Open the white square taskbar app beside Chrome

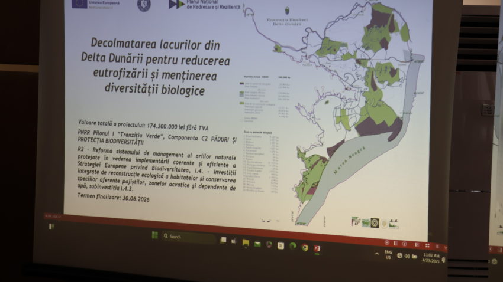(x=280, y=246)
